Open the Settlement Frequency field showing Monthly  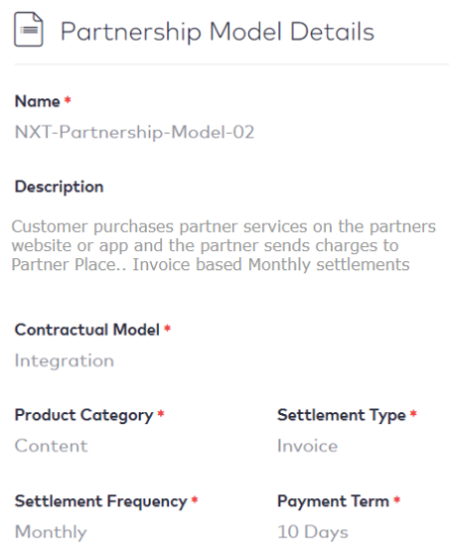(x=51, y=532)
